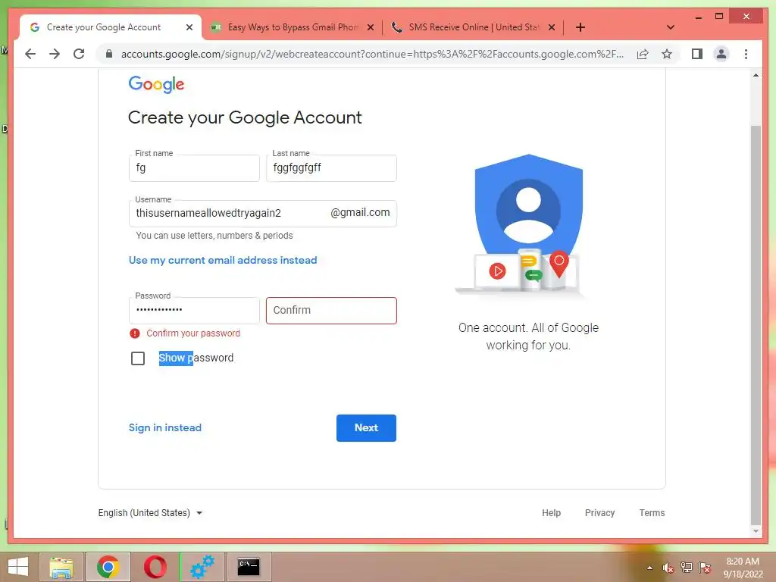Open the English (United States) language dropdown
The image size is (776, 582).
coord(151,513)
